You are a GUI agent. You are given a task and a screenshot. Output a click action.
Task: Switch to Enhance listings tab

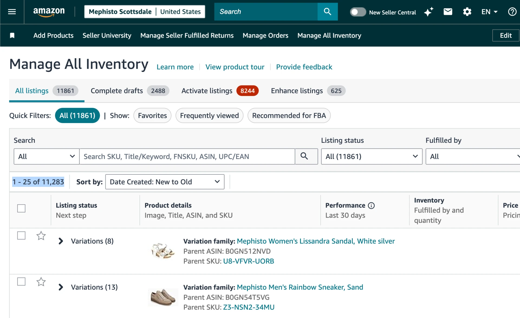coord(308,91)
